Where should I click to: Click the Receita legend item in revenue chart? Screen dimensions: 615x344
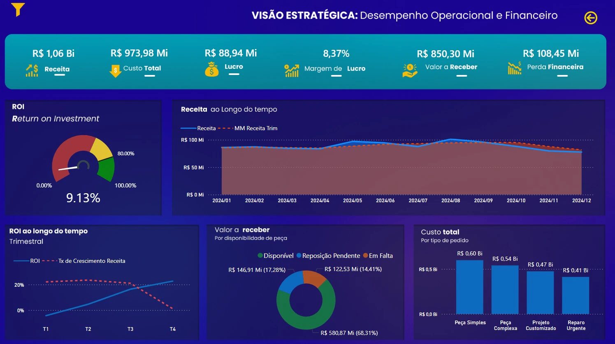[198, 128]
